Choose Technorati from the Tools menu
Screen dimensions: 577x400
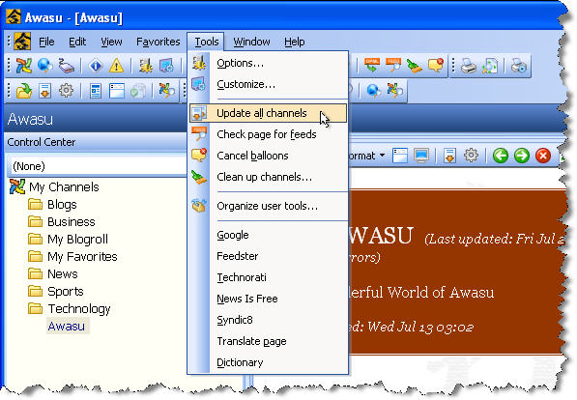(268, 277)
